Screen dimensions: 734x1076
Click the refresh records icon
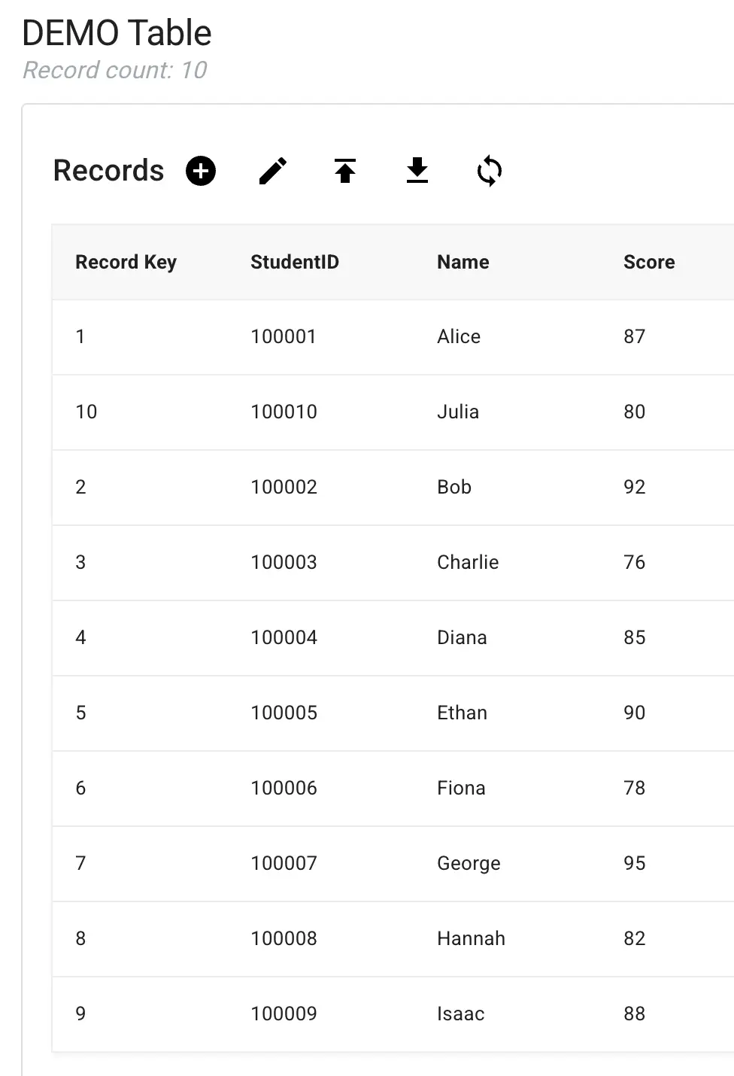point(490,171)
